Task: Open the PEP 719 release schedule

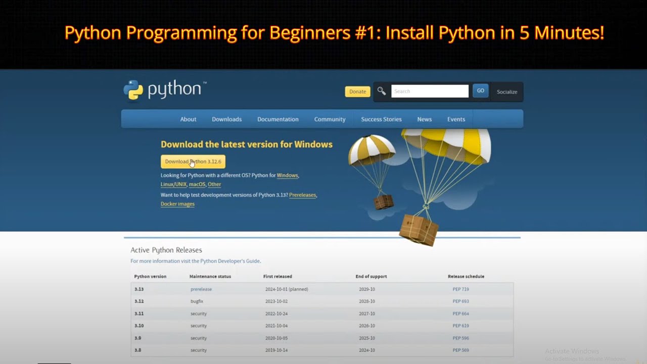Action: point(460,289)
